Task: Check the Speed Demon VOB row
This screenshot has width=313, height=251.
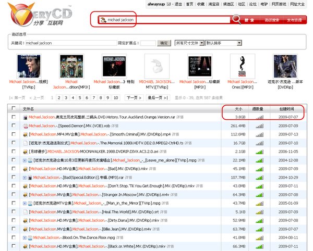Action: pos(14,126)
